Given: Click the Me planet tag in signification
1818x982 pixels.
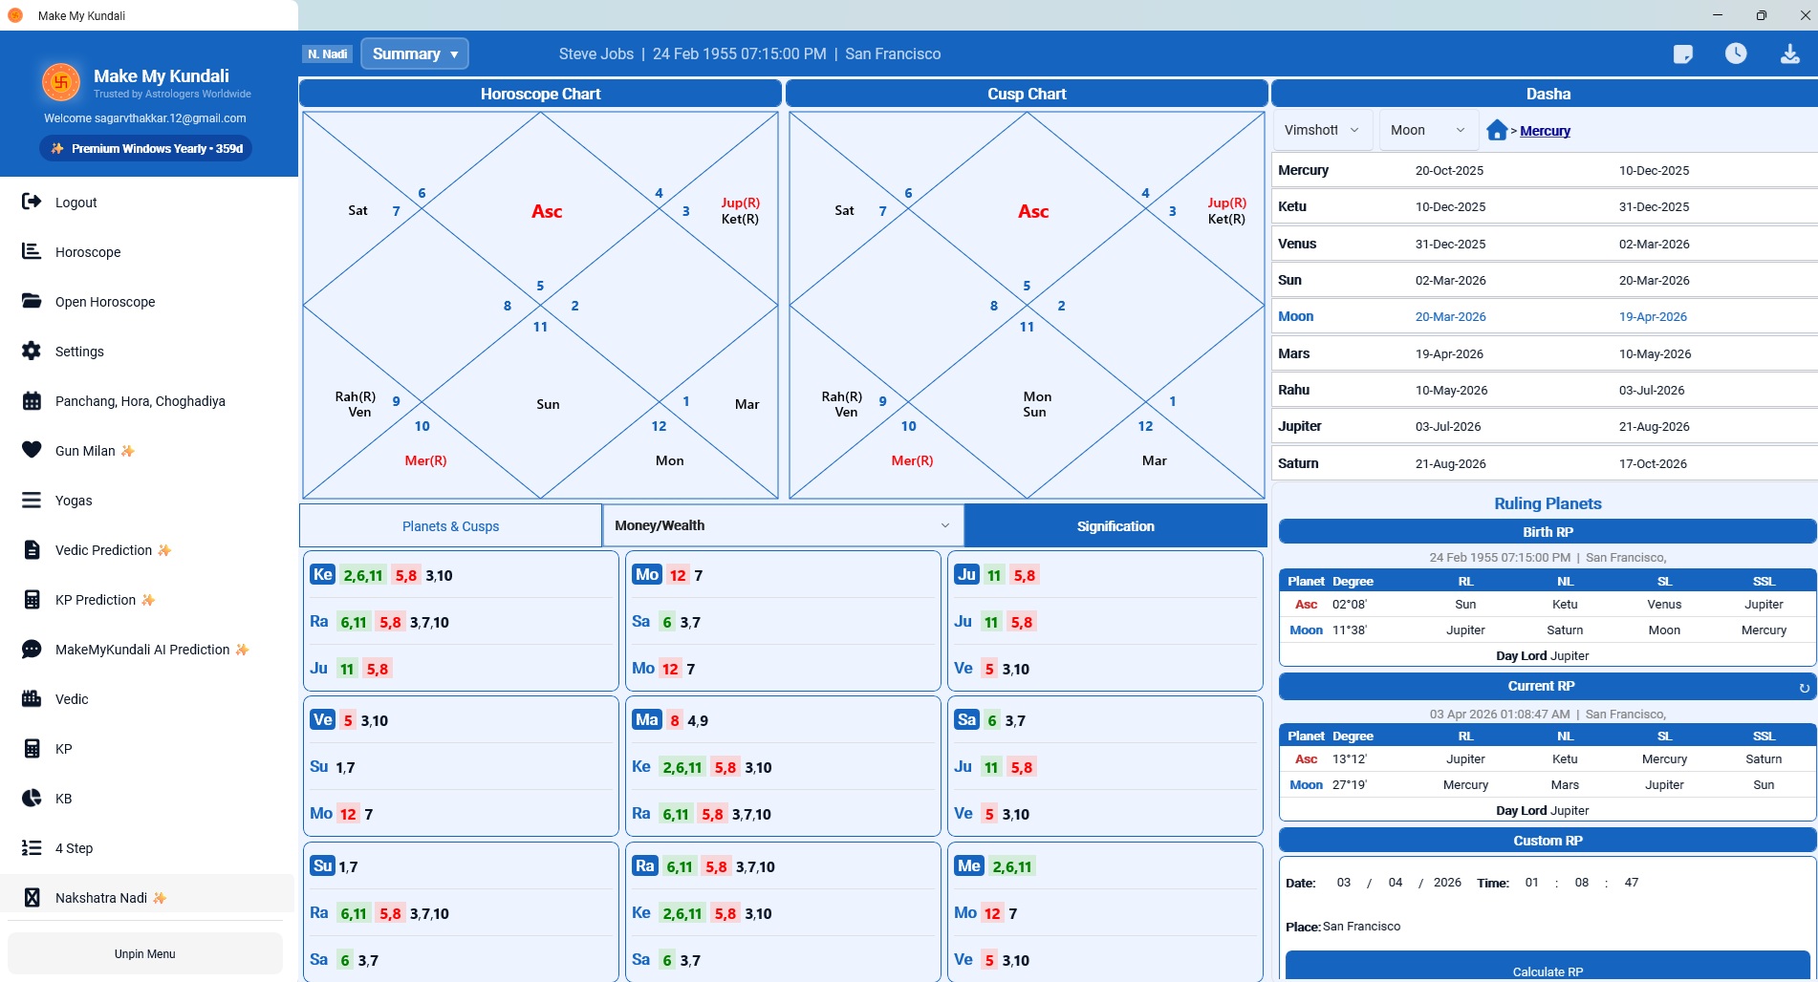Looking at the screenshot, I should 968,865.
